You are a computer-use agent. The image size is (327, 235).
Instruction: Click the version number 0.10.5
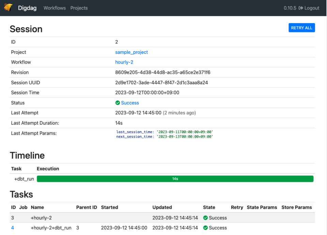tap(290, 8)
